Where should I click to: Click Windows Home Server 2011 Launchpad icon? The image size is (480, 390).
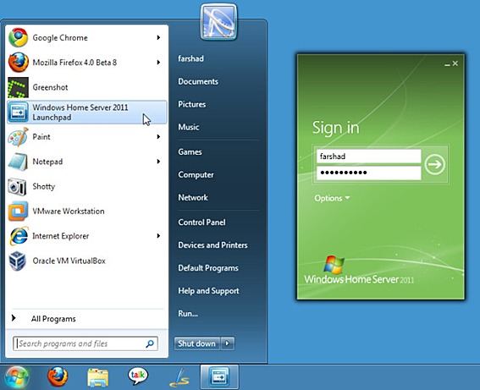19,113
